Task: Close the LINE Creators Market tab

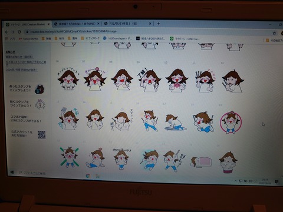Action: (48, 24)
